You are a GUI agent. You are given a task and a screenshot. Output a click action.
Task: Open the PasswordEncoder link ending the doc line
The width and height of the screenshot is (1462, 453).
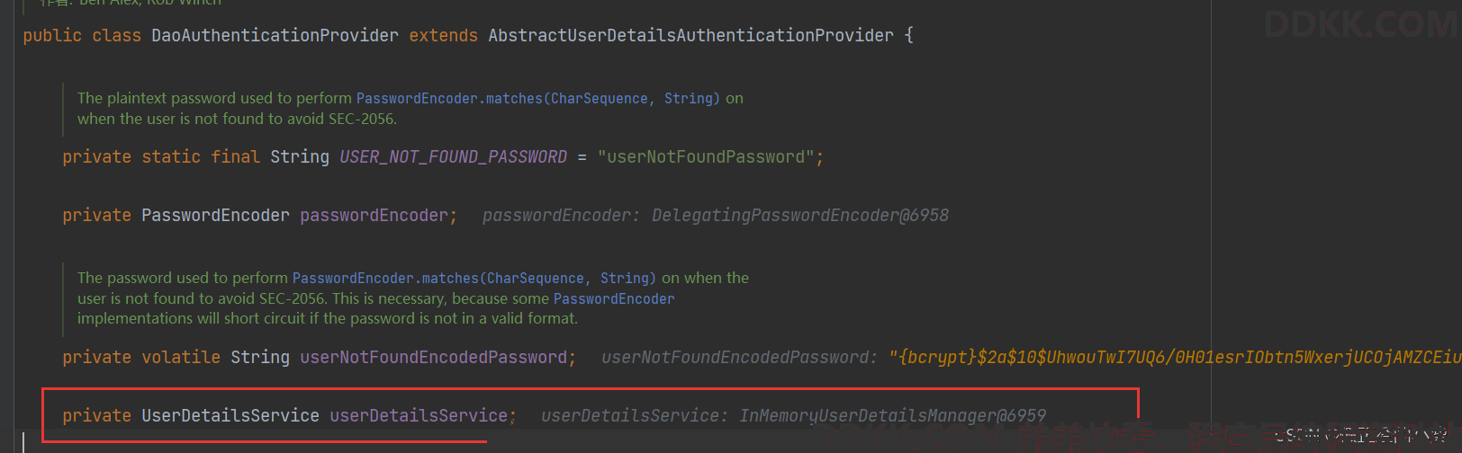click(x=613, y=299)
